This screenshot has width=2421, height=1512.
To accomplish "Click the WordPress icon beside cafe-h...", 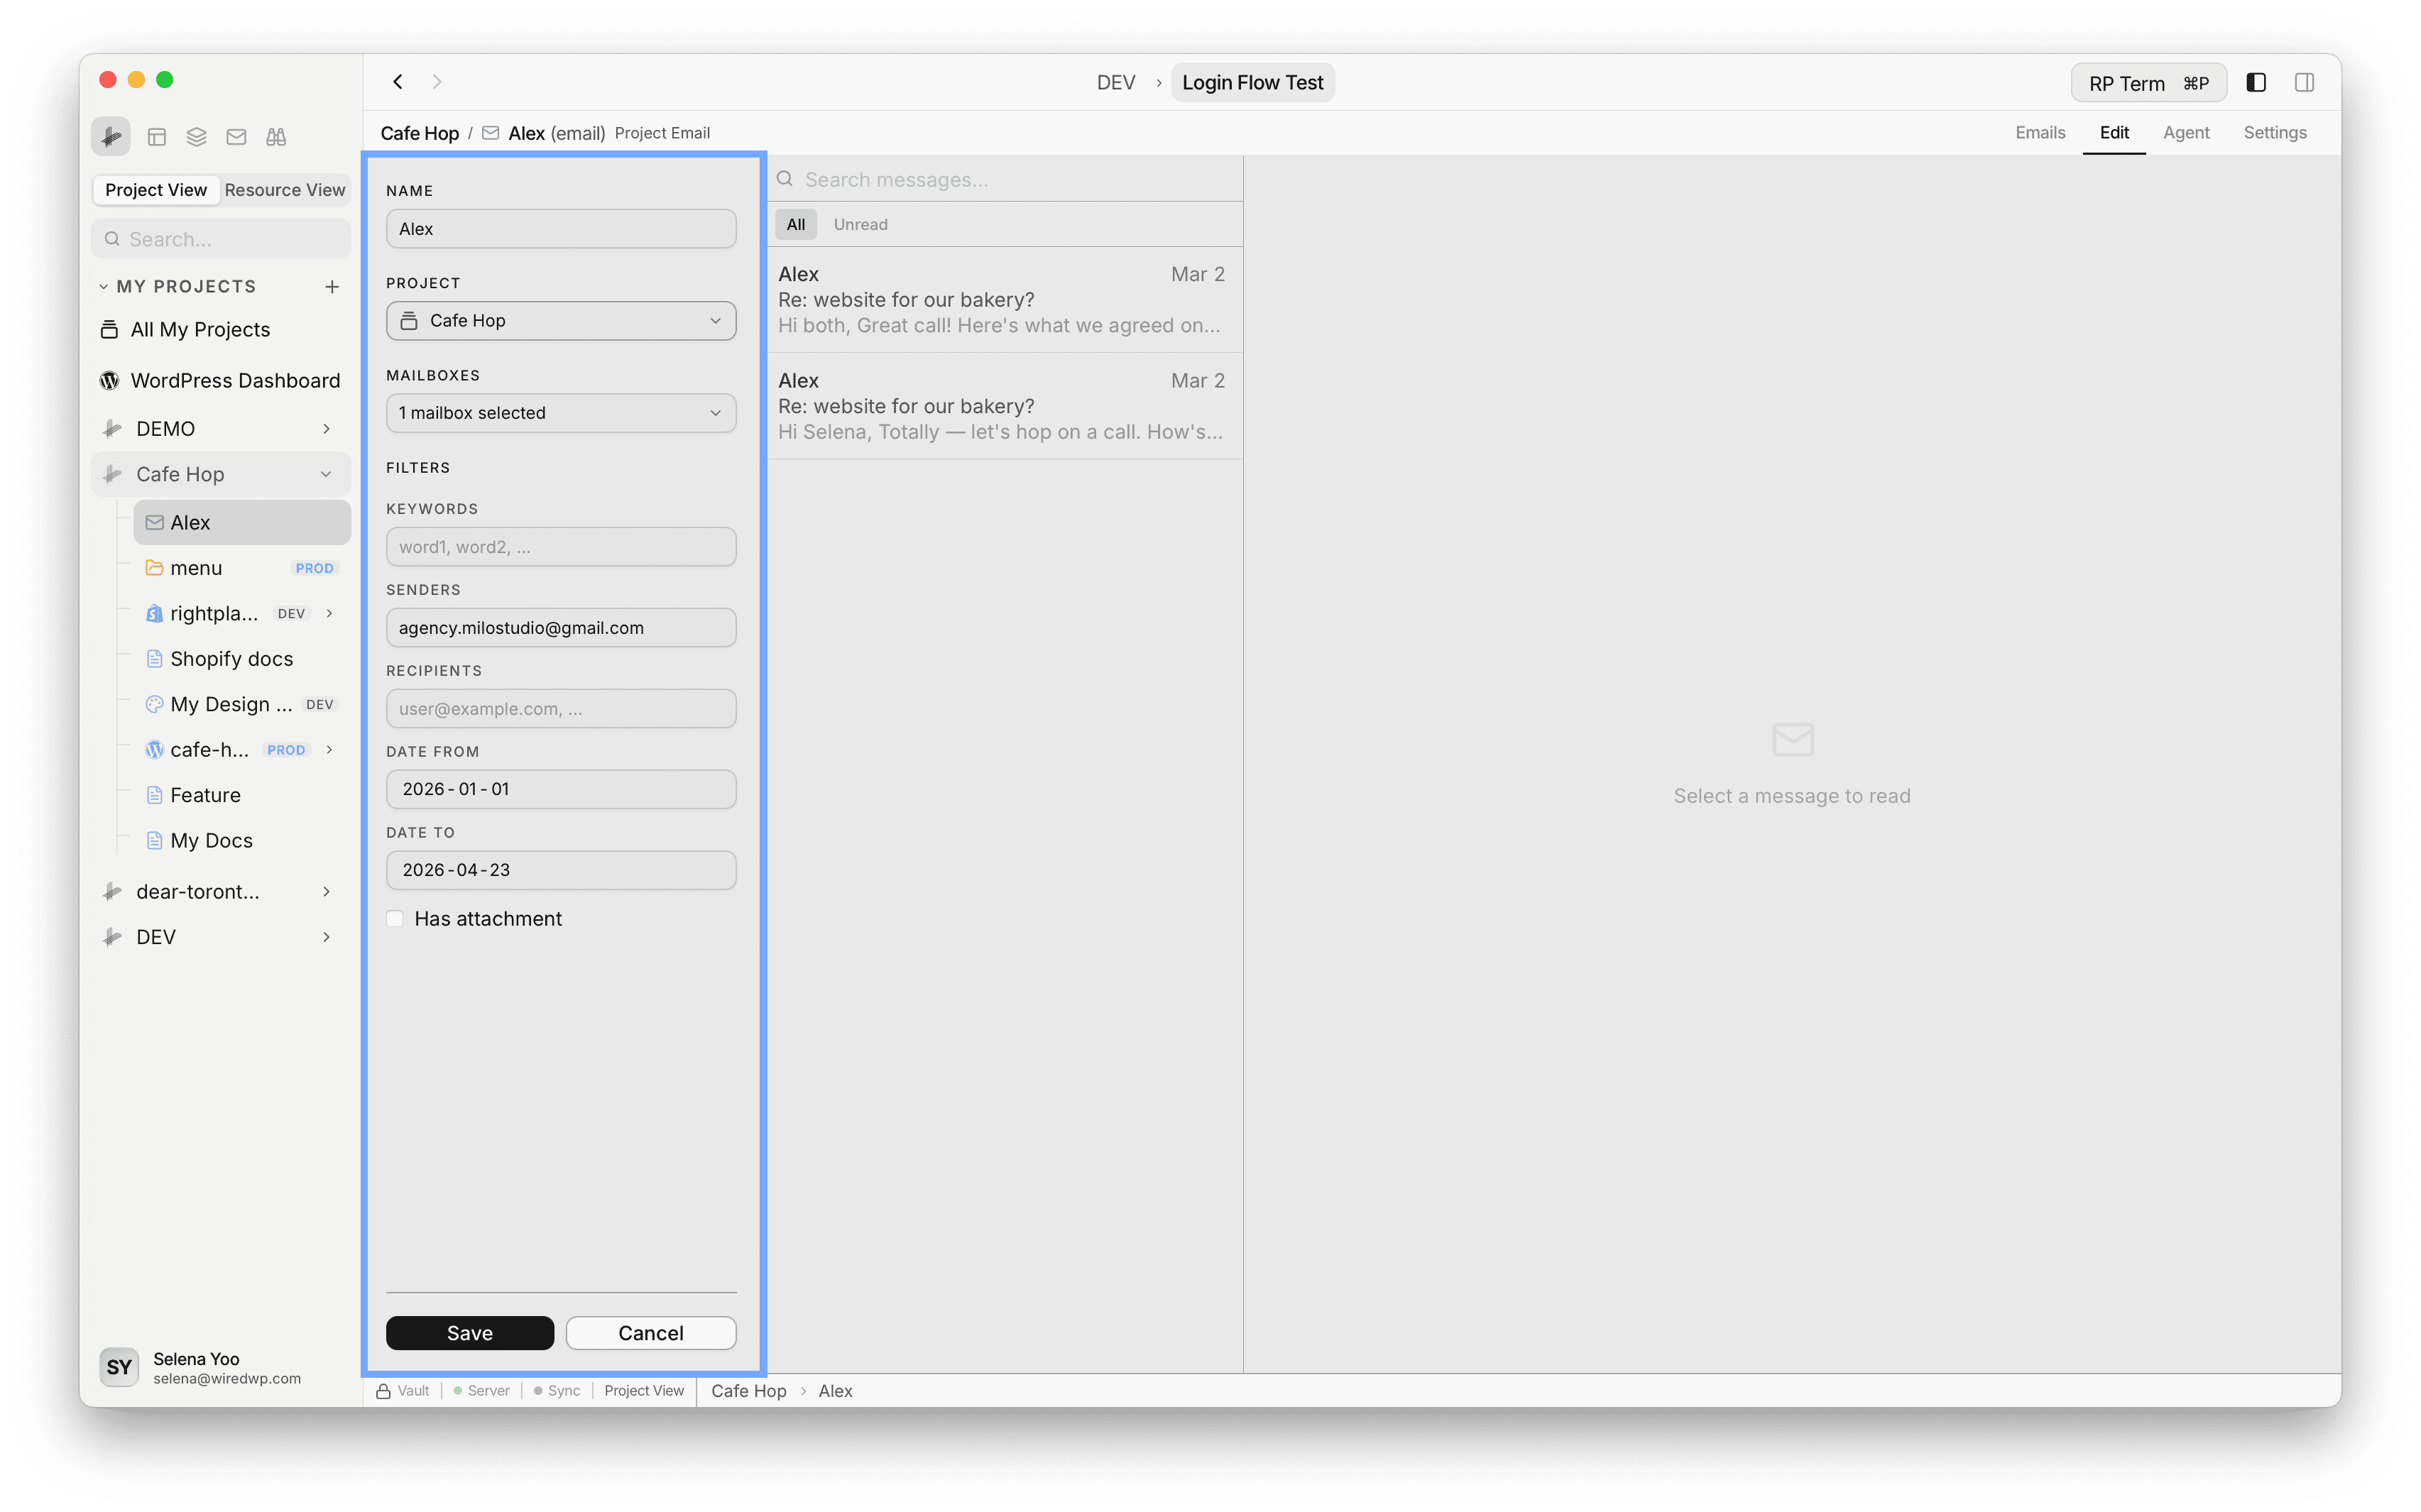I will [x=155, y=750].
